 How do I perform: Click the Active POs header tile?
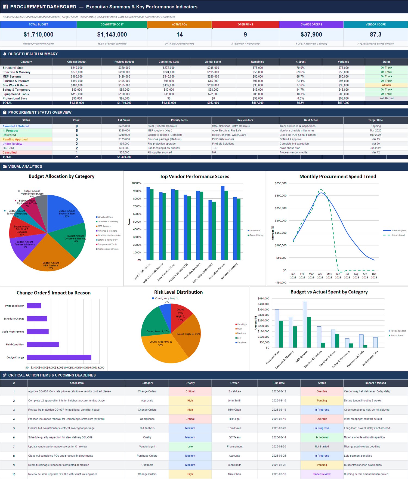click(180, 24)
